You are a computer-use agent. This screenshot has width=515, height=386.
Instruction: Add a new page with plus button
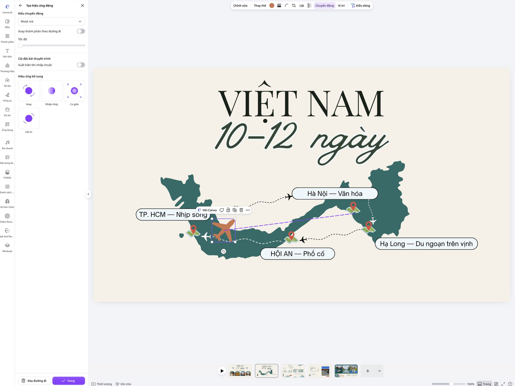368,371
